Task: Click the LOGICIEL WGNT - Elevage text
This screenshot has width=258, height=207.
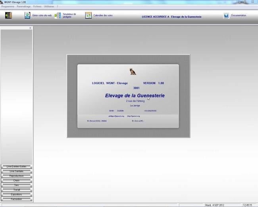Action: [110, 83]
